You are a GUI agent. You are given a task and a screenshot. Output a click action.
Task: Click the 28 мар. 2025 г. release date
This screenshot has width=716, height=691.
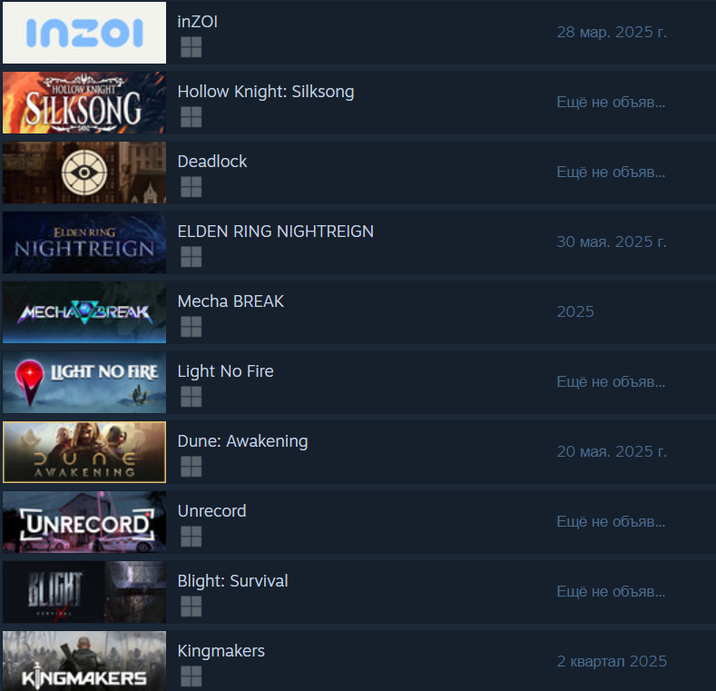pyautogui.click(x=612, y=32)
